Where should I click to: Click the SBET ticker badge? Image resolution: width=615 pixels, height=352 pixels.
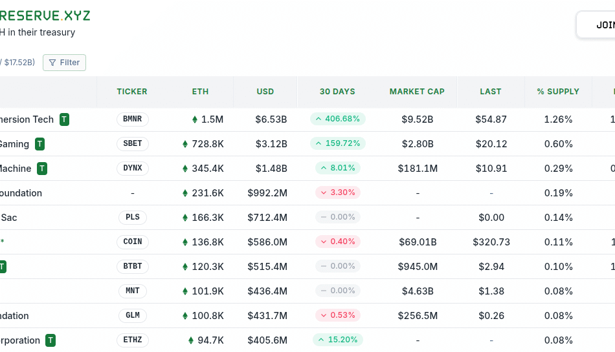click(133, 143)
